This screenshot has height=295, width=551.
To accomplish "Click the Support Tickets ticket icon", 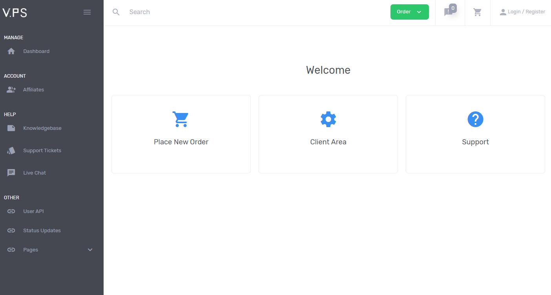I will 11,151.
